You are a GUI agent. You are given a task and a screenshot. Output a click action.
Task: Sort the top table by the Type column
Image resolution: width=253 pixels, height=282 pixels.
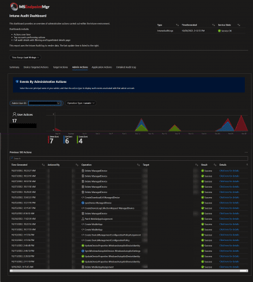(x=177, y=25)
